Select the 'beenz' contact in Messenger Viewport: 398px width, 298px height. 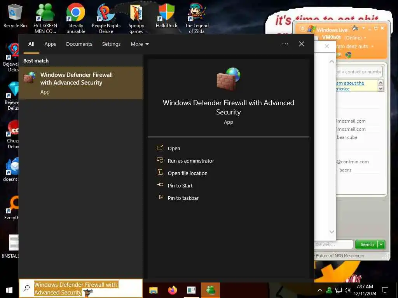[x=345, y=170]
